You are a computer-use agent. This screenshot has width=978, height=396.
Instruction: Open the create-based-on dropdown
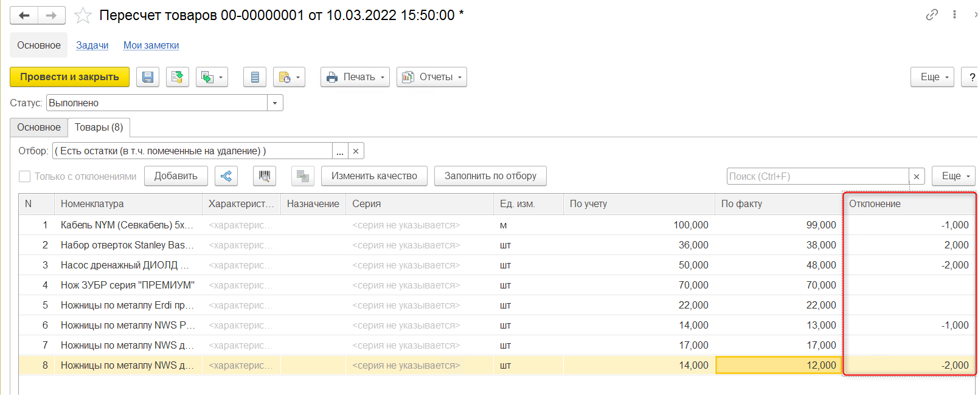click(x=212, y=77)
